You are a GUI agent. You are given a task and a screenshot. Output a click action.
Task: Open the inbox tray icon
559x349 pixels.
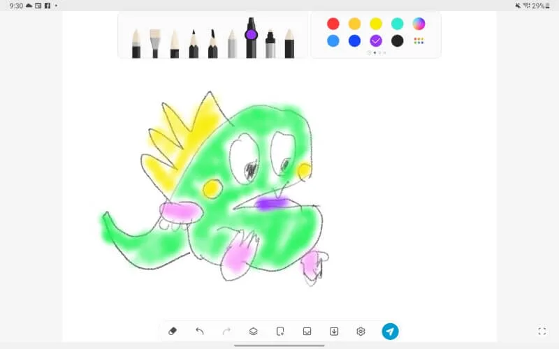click(307, 331)
